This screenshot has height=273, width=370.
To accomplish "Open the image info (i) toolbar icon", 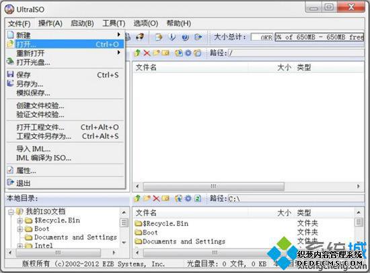I will point(172,37).
